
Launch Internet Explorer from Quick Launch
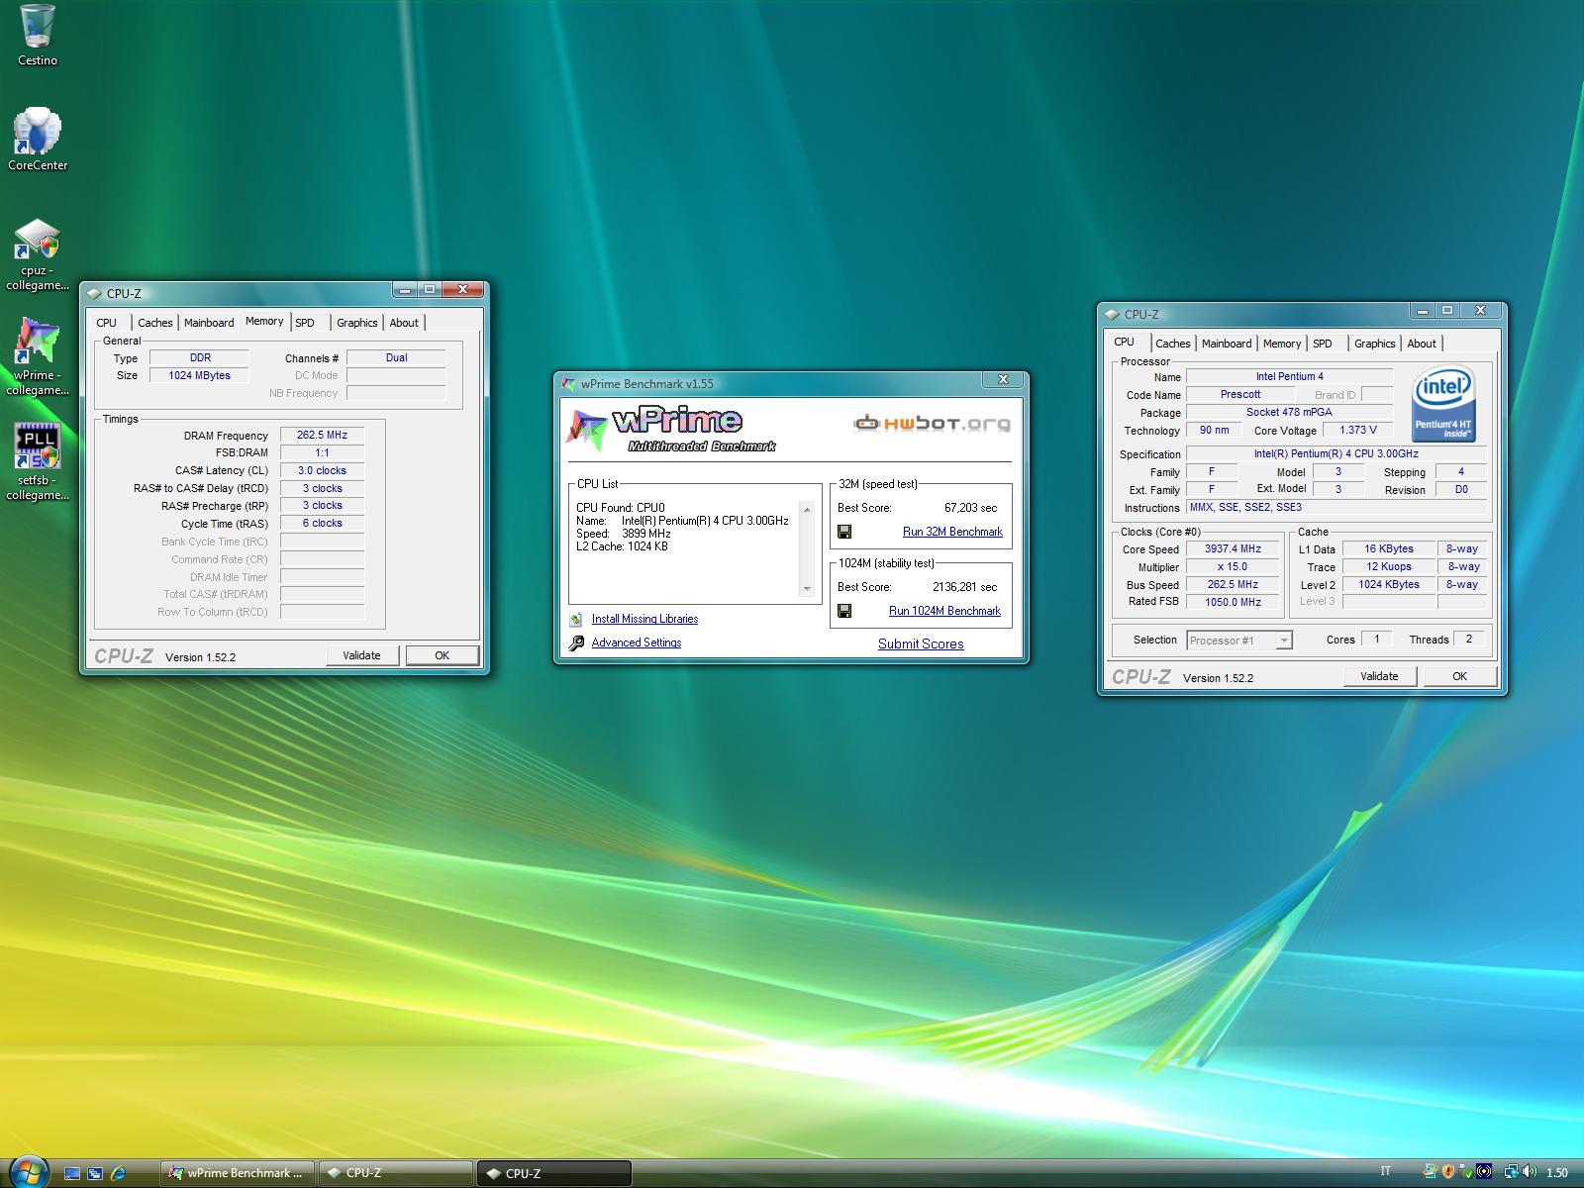point(118,1173)
